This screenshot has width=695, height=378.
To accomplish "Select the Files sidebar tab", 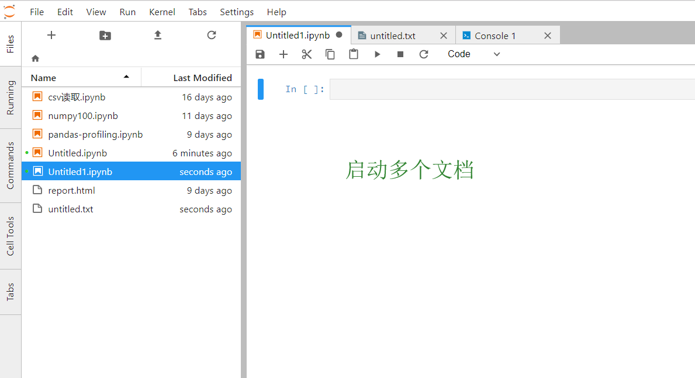I will [10, 44].
